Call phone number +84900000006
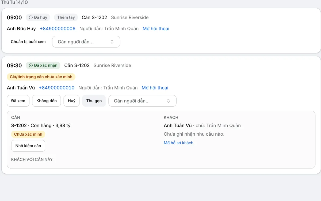The width and height of the screenshot is (321, 201). tap(58, 29)
